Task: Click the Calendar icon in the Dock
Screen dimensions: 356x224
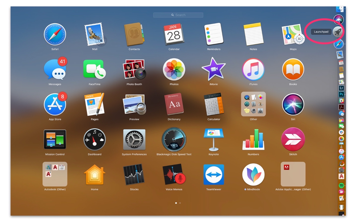Action: pyautogui.click(x=341, y=63)
